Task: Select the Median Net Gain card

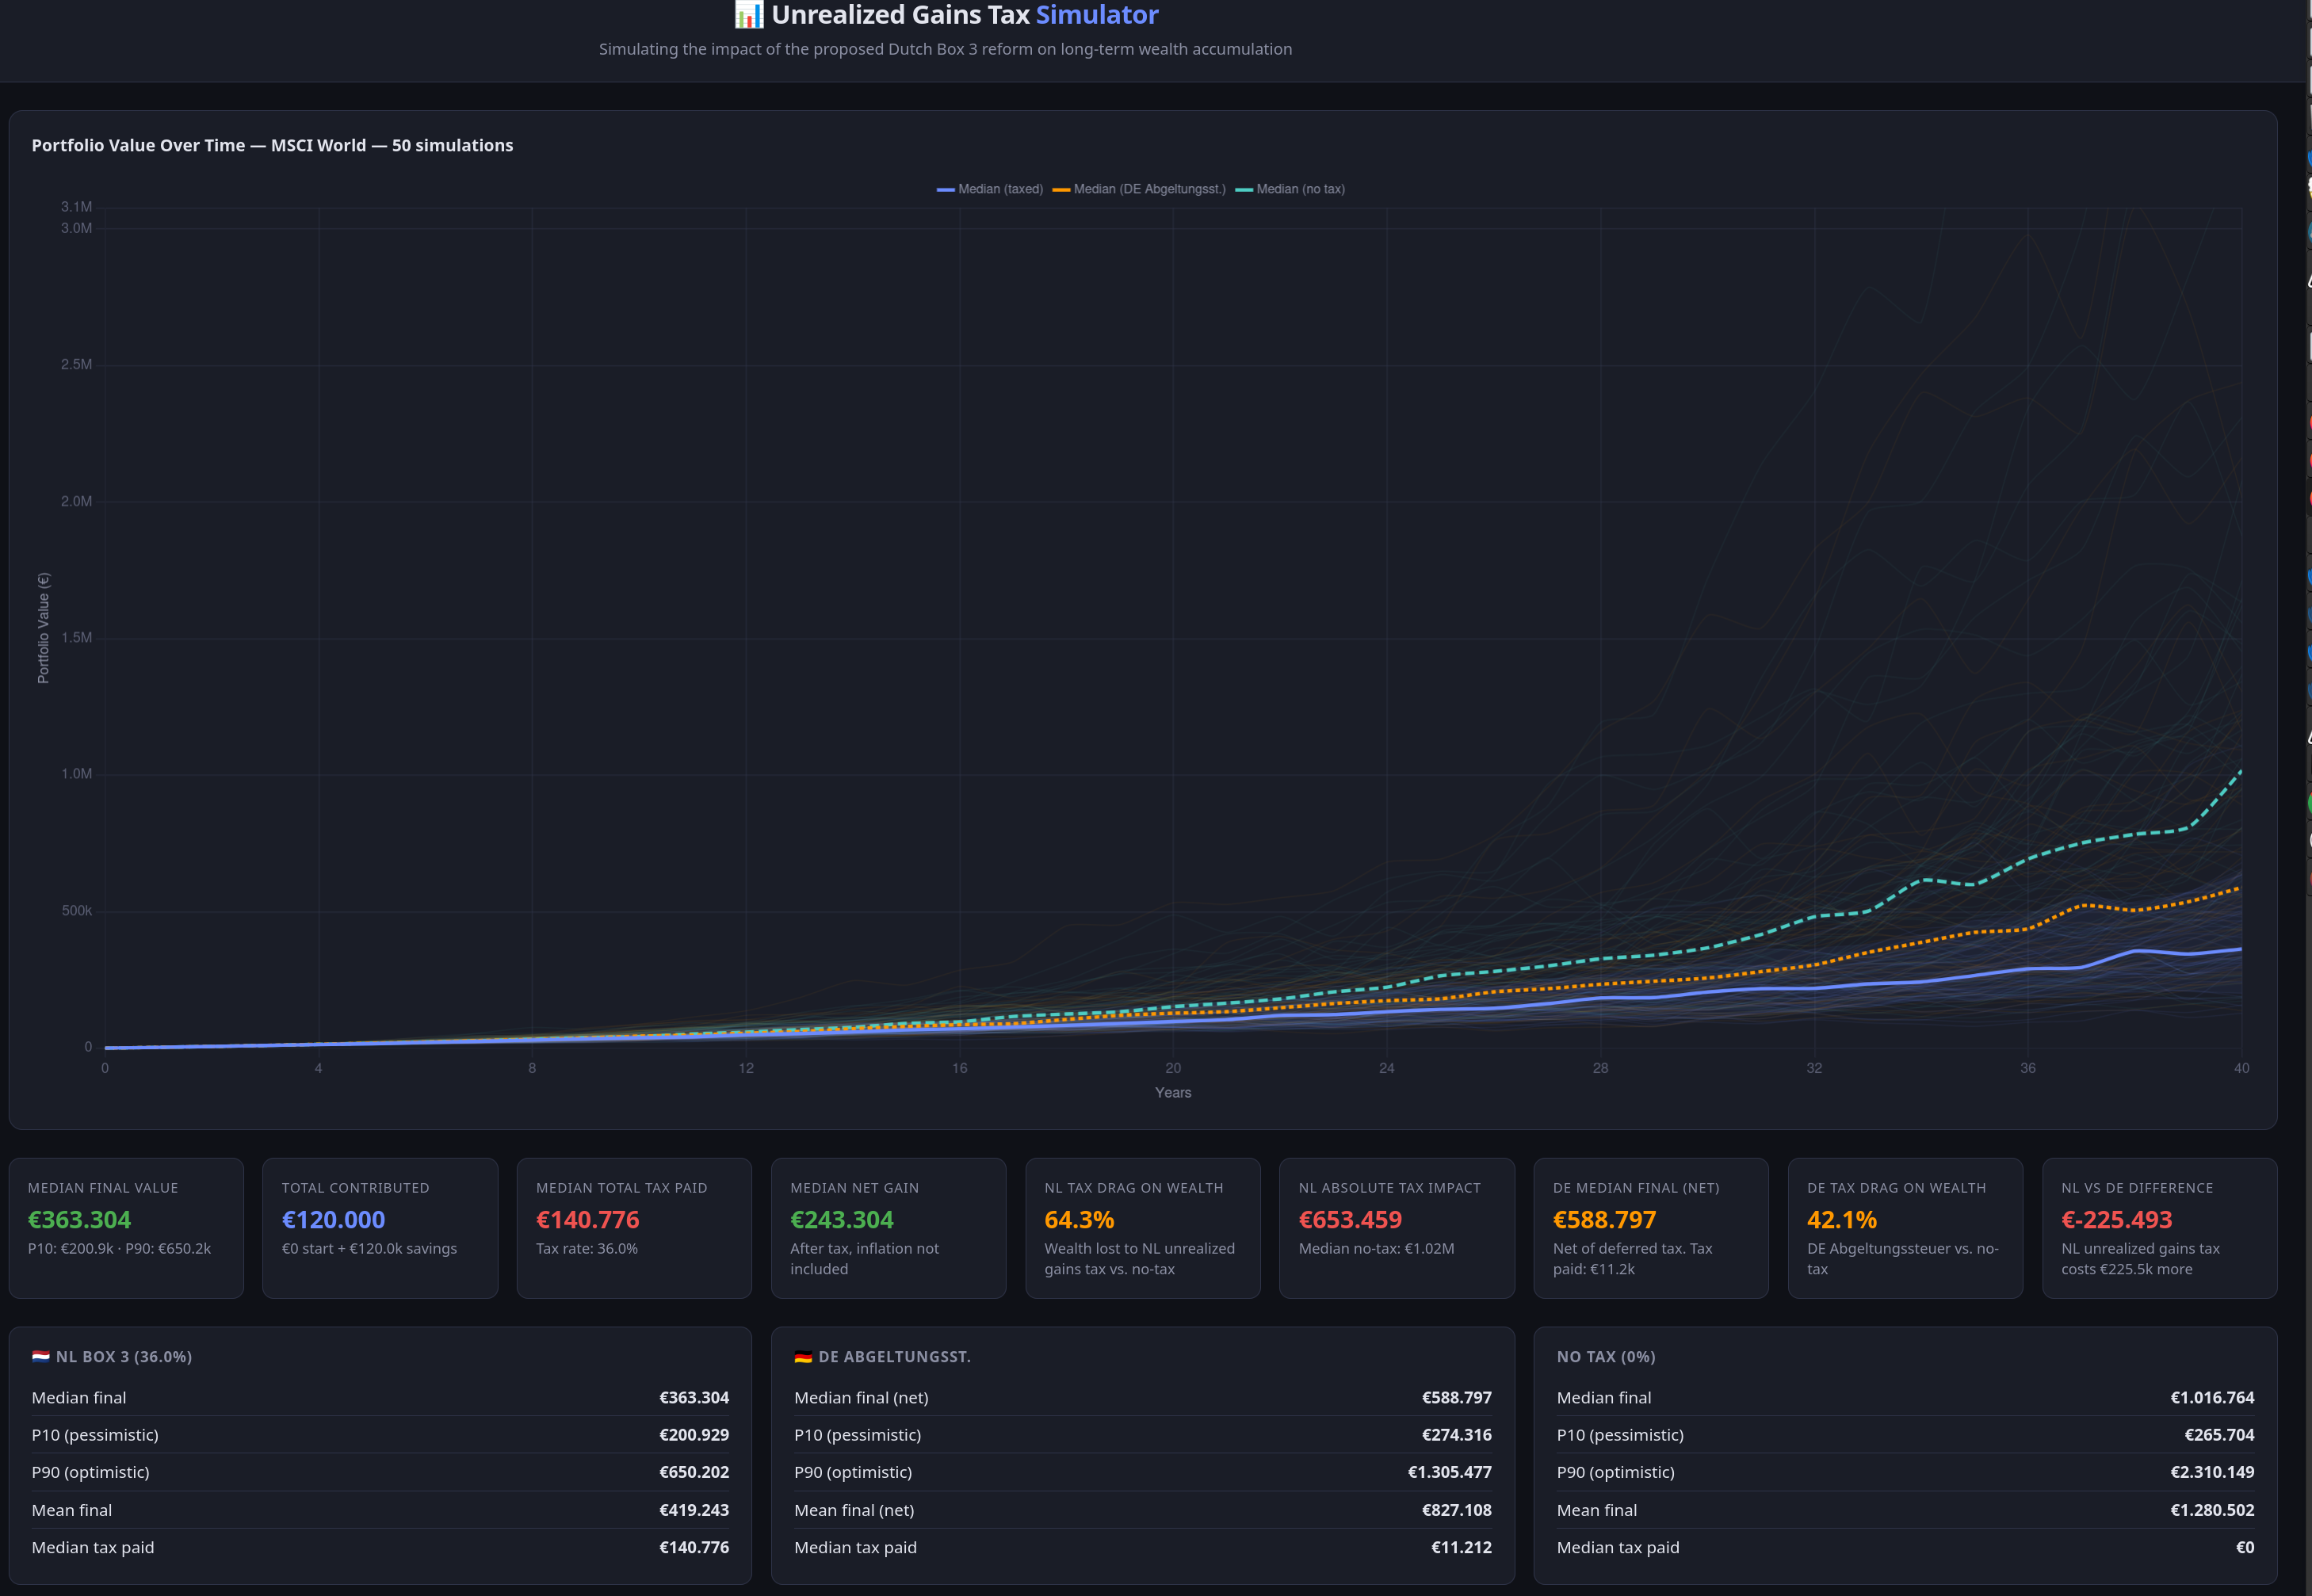Action: (x=888, y=1228)
